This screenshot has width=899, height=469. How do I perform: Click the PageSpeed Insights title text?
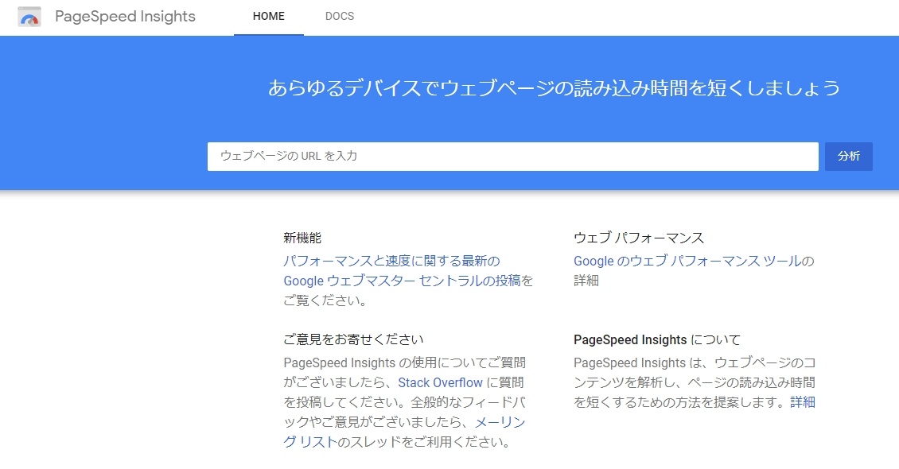[125, 17]
